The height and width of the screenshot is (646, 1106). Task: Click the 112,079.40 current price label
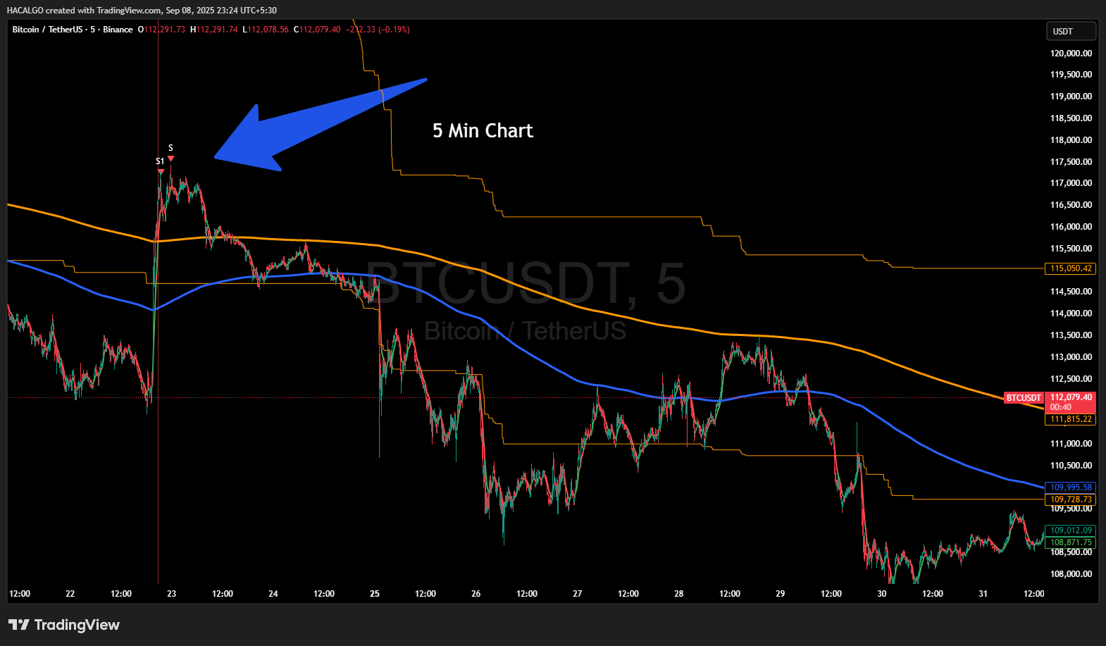click(1071, 397)
